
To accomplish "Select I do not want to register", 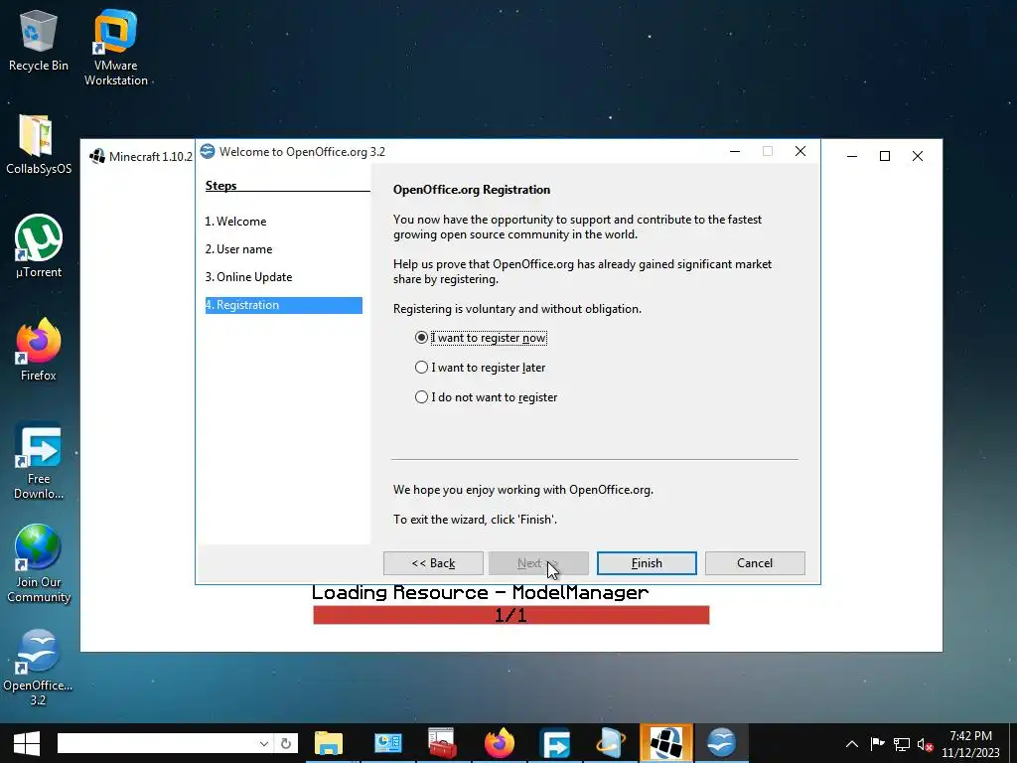I will 486,397.
